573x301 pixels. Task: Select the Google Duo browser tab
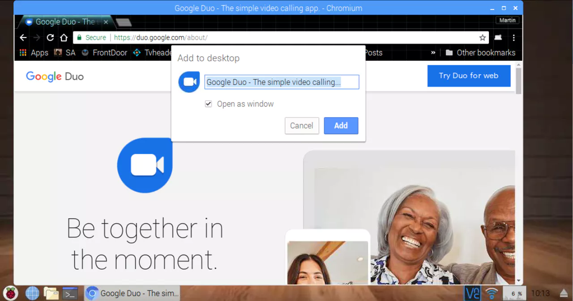point(65,21)
